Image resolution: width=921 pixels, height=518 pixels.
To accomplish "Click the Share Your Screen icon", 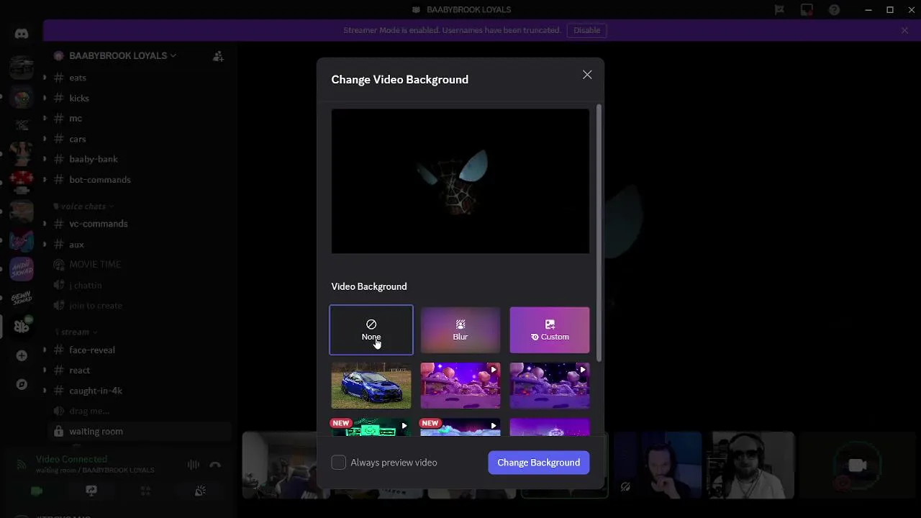I will click(x=91, y=491).
